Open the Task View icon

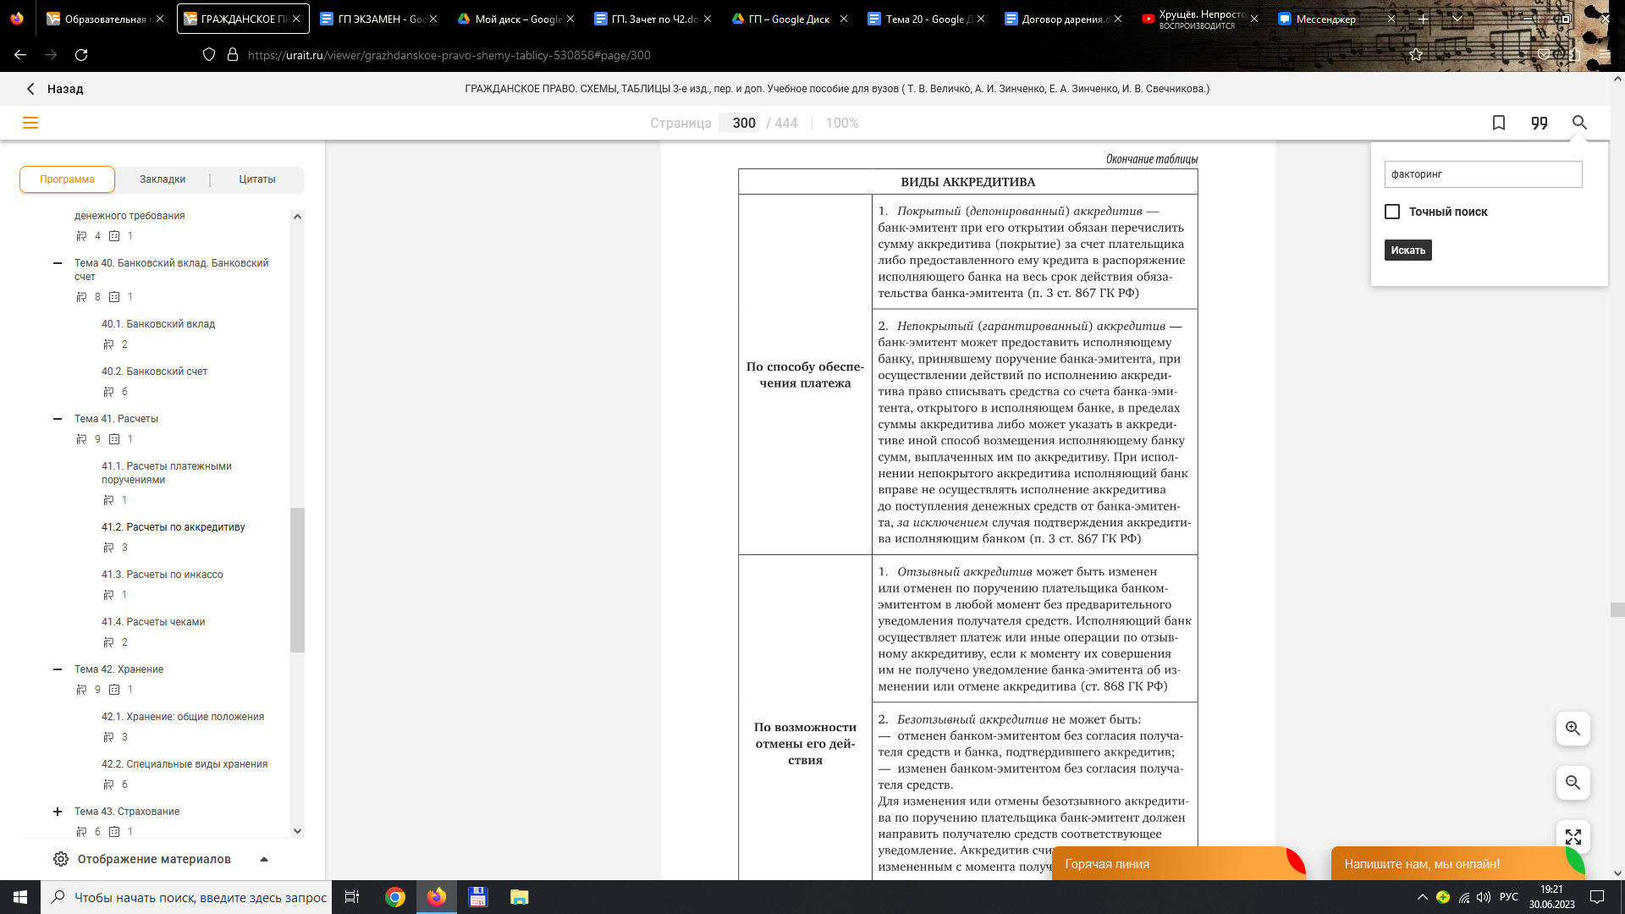pyautogui.click(x=352, y=897)
